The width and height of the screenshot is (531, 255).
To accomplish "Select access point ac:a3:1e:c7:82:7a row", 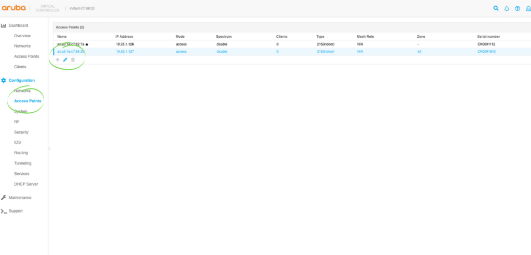I will (71, 44).
